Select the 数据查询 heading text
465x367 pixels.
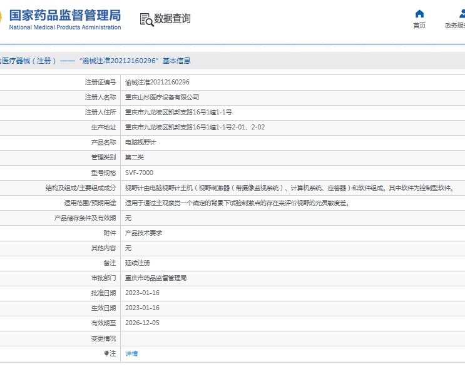pos(172,19)
